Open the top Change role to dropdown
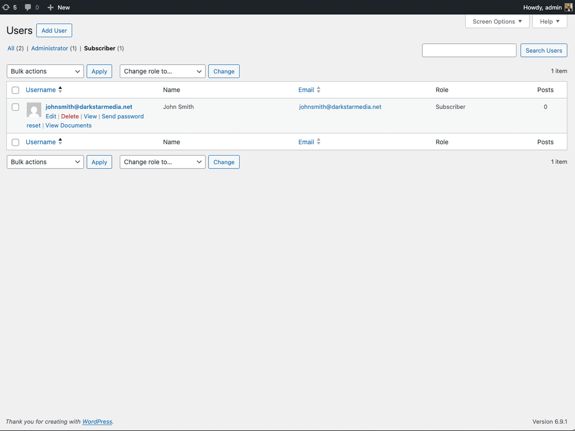The height and width of the screenshot is (431, 575). 162,71
